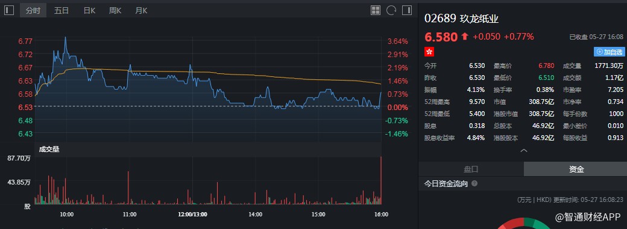Click the 成交量 volume panel label
Screen dimensions: 627x229
click(49, 150)
